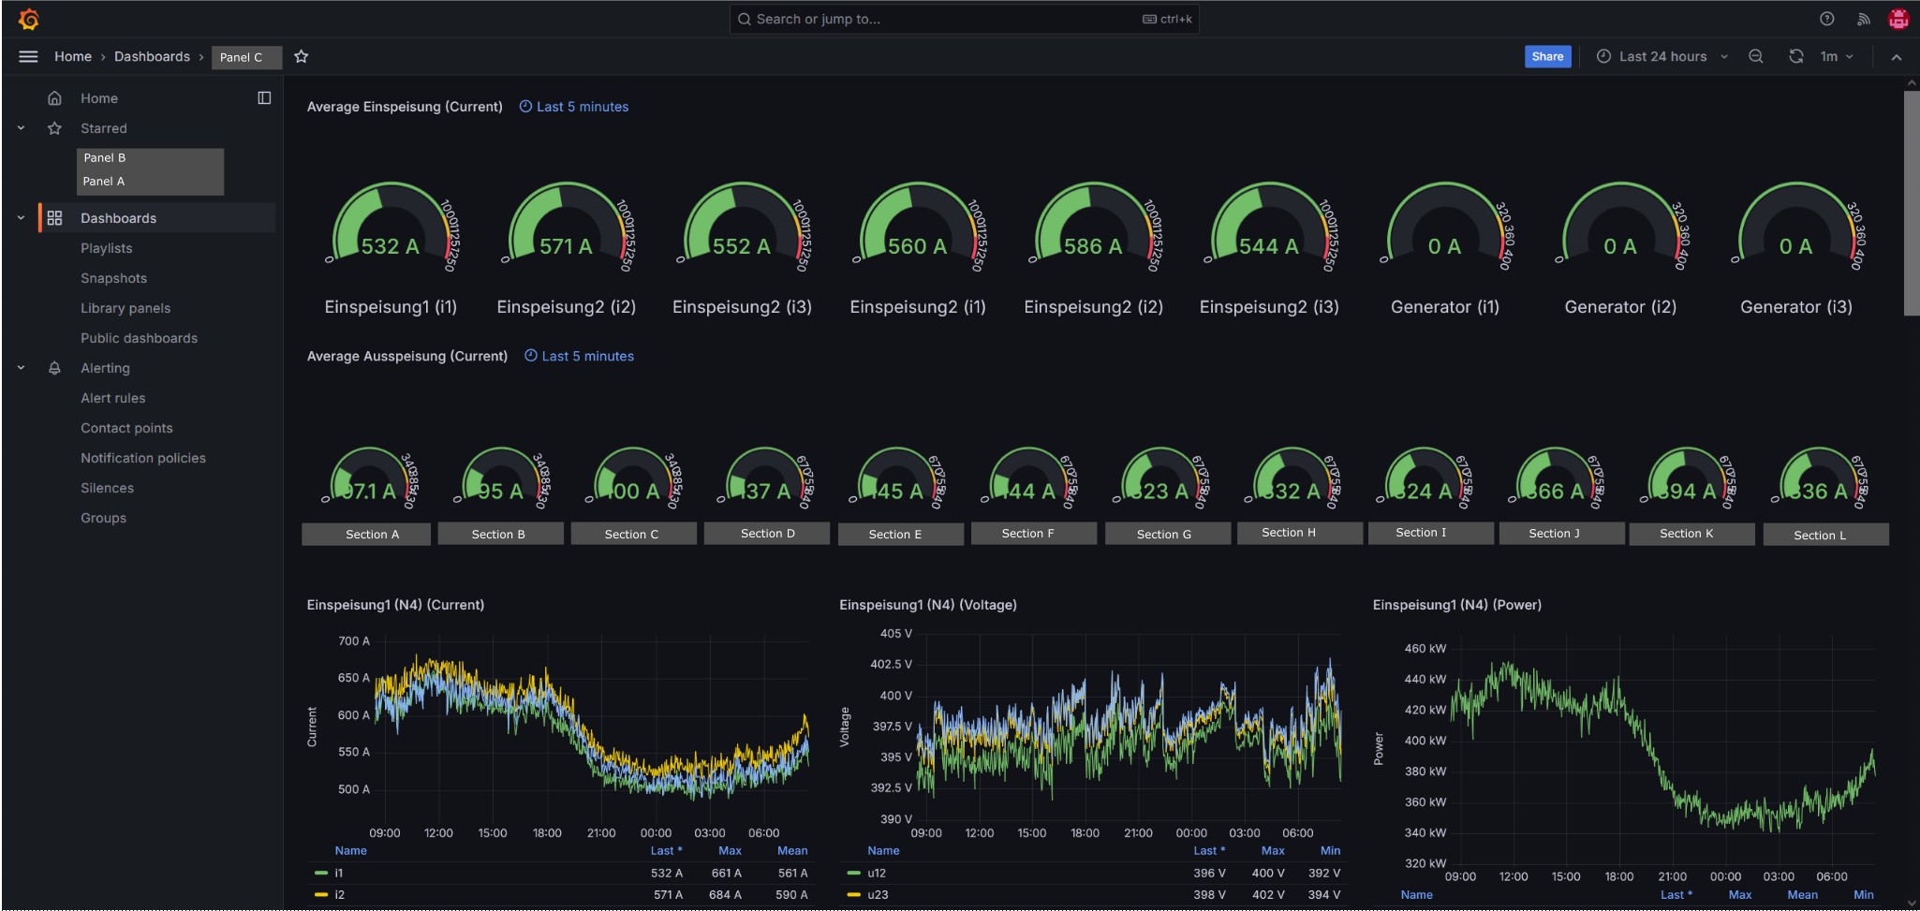Click the green i1 legend color swatch
This screenshot has height=911, width=1920.
click(321, 873)
